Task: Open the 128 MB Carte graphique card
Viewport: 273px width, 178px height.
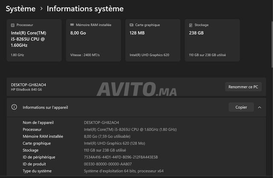Action: (153, 40)
